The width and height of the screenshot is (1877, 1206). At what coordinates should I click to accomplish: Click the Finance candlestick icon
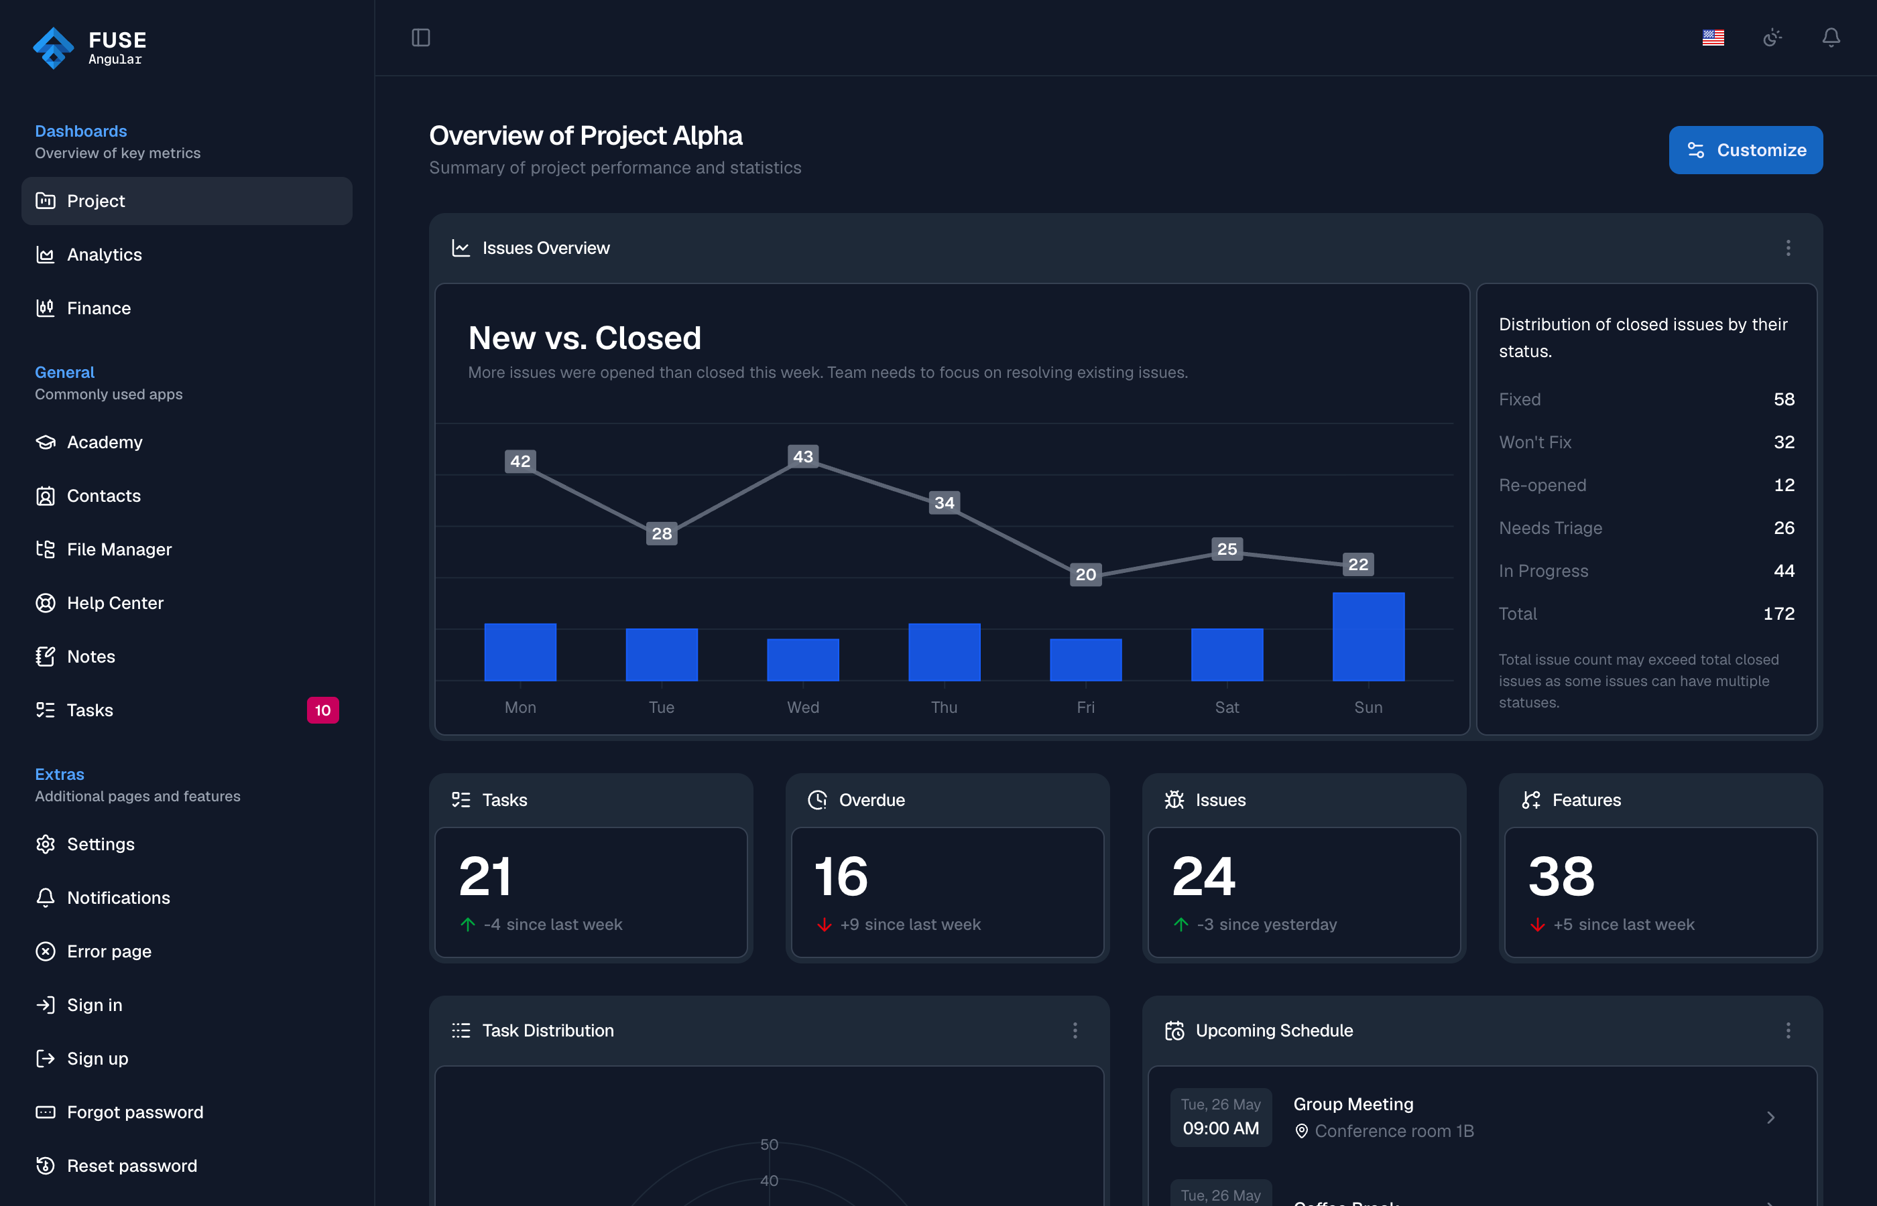[46, 309]
